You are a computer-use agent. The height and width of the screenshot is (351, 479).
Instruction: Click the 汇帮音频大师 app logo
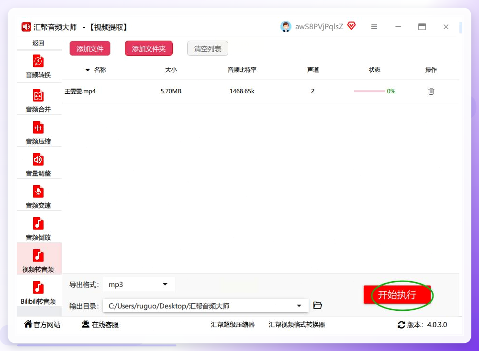pyautogui.click(x=26, y=27)
